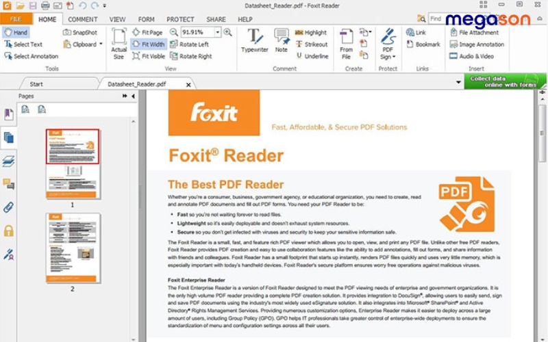The width and height of the screenshot is (548, 342).
Task: Click the Collect data online banner
Action: [505, 81]
